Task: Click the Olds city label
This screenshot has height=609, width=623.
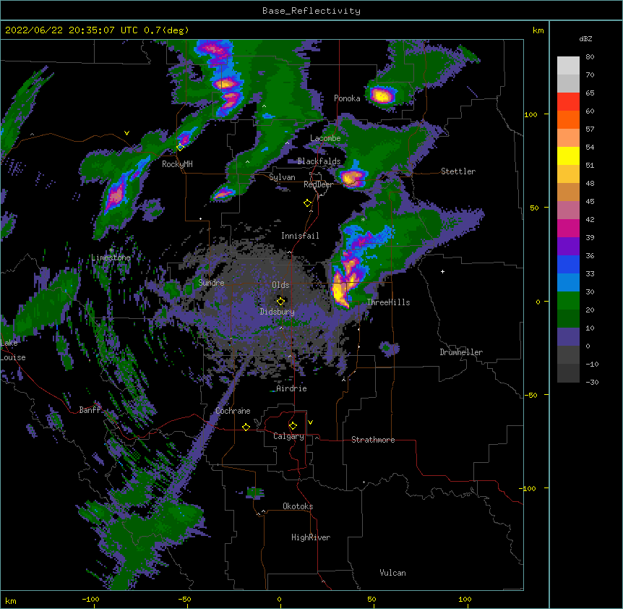Action: [280, 285]
